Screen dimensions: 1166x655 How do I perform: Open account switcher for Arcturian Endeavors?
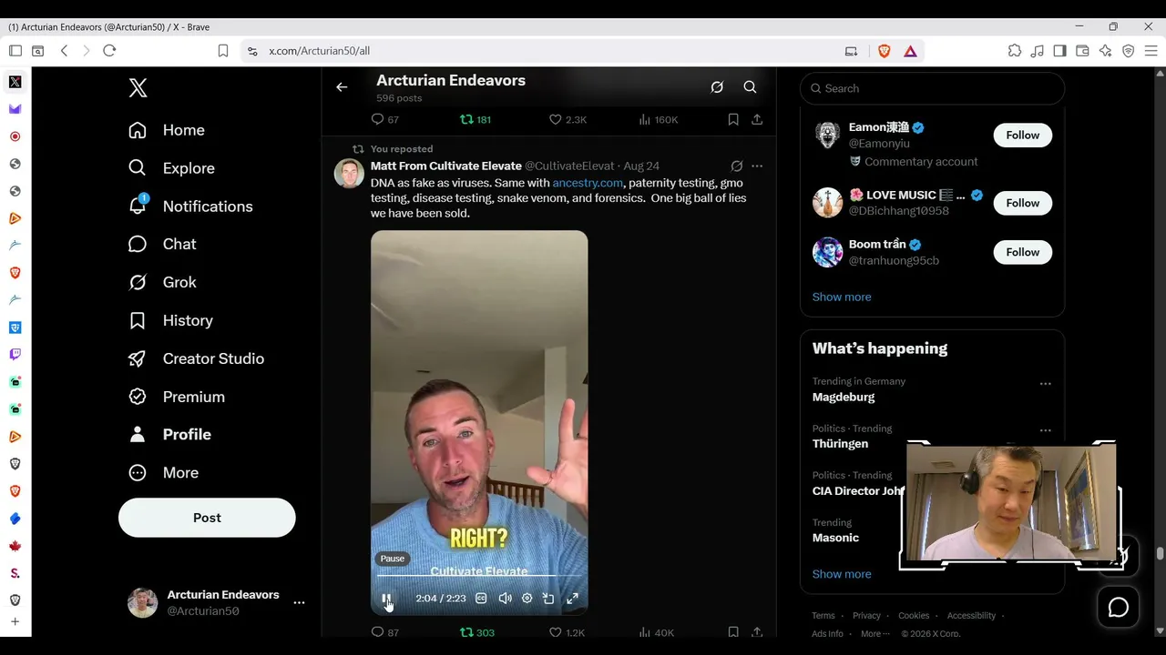pyautogui.click(x=217, y=602)
